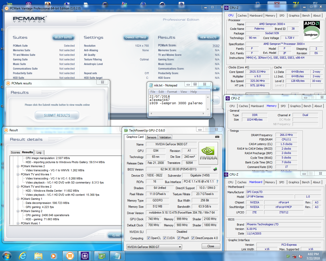Click the NVIDIA logo in GPU-Z
The image size is (326, 261).
(x=208, y=153)
